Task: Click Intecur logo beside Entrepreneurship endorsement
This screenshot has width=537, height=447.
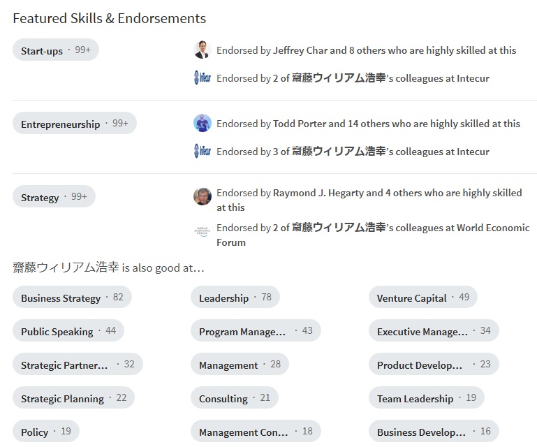Action: [203, 151]
